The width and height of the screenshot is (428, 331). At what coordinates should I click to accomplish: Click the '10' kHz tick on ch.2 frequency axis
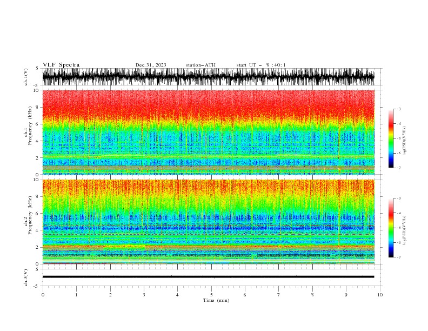[x=36, y=180]
